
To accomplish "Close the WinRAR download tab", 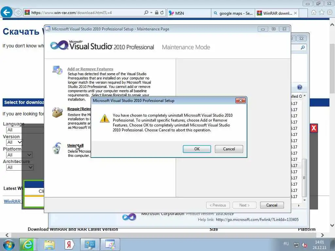I will (295, 13).
